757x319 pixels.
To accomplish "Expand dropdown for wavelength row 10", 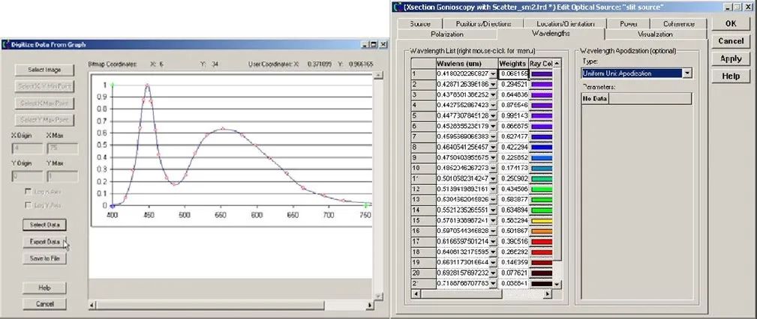I will pyautogui.click(x=493, y=168).
